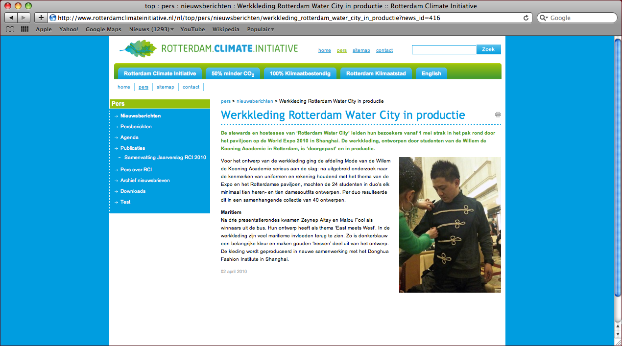Click the Google search field
The image size is (622, 346).
577,18
